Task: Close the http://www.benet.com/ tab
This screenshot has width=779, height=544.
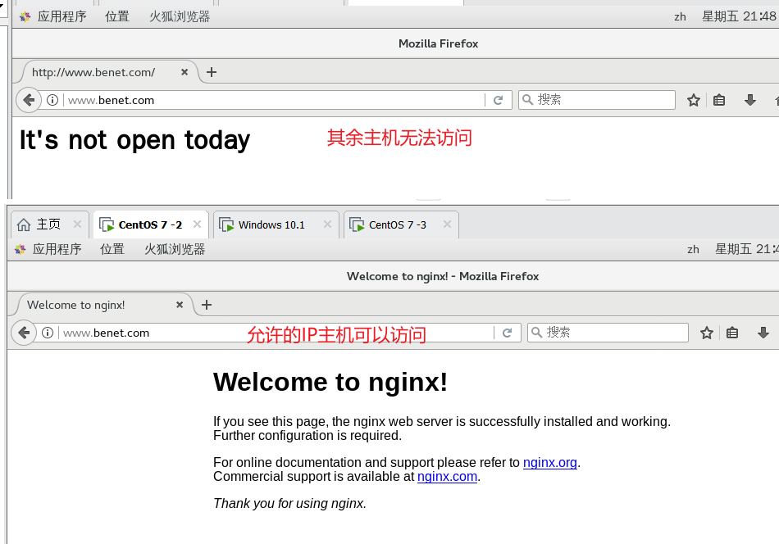Action: tap(184, 72)
